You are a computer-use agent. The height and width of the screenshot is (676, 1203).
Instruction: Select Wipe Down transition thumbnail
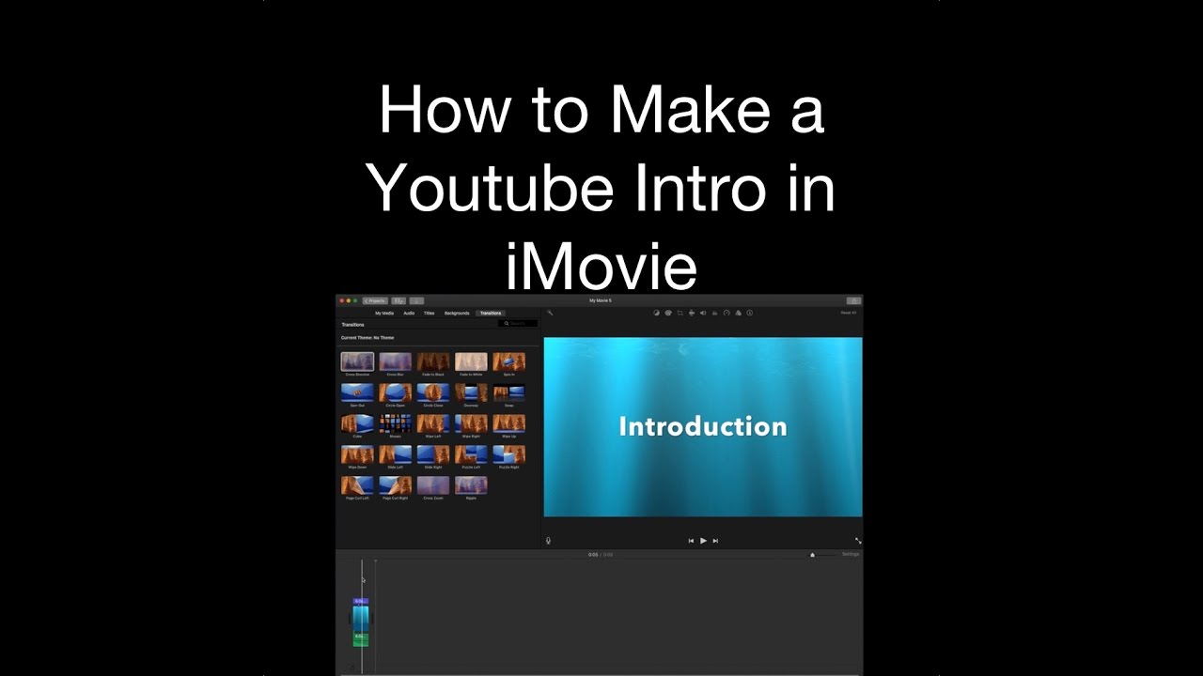(x=357, y=454)
